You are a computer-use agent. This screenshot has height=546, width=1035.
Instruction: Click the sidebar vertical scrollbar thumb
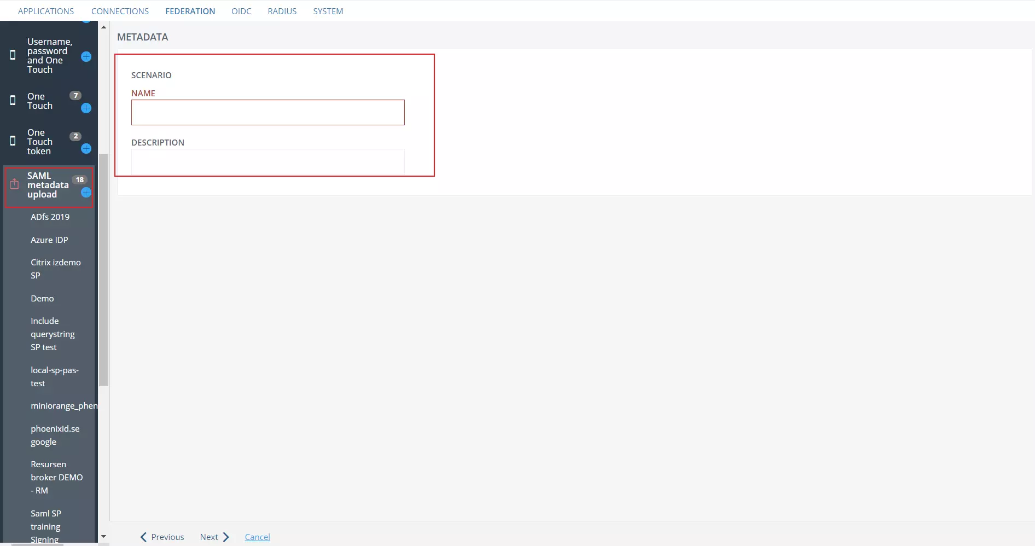click(103, 270)
